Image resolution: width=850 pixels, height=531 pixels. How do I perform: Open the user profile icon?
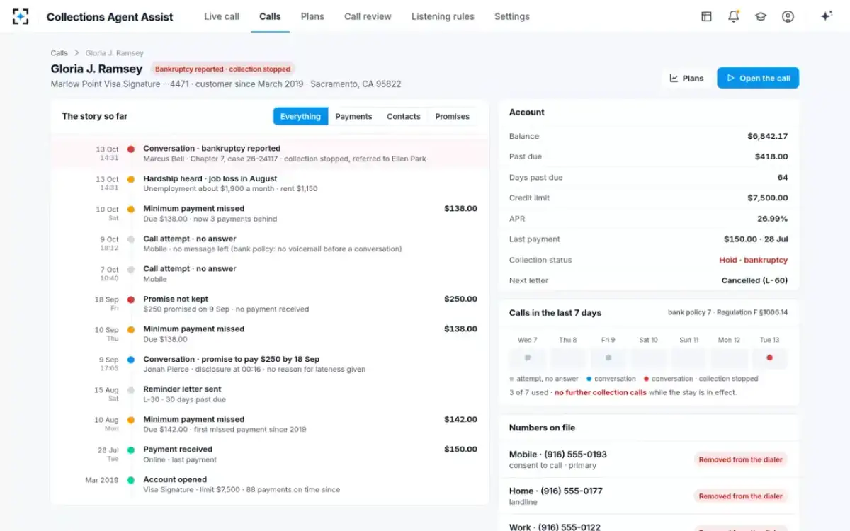788,16
